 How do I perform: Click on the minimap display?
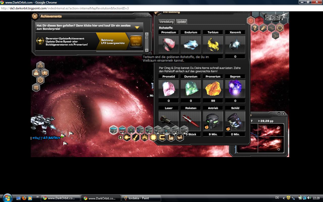pos(260,138)
